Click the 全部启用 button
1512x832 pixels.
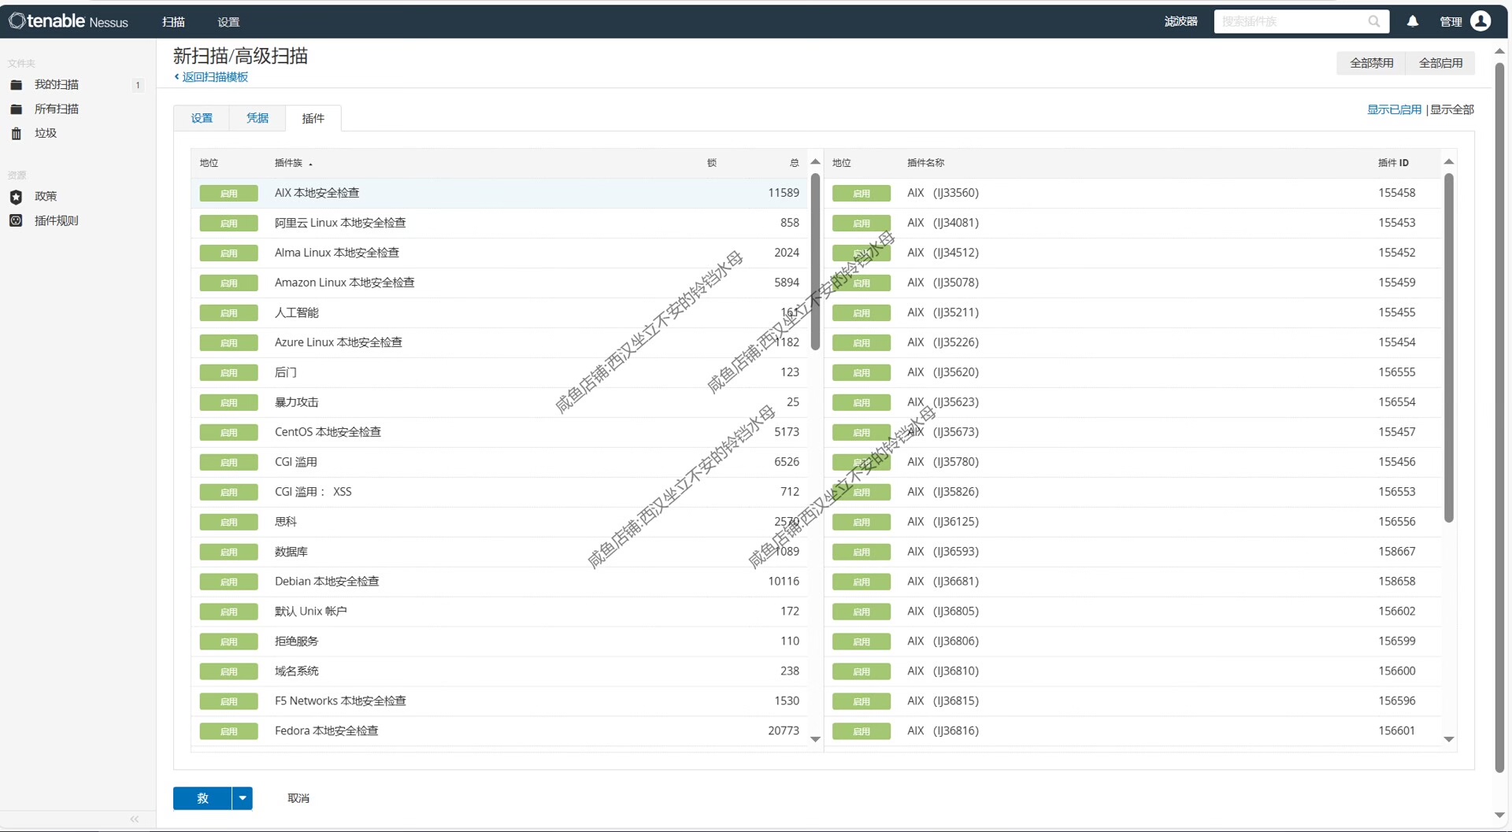1441,63
